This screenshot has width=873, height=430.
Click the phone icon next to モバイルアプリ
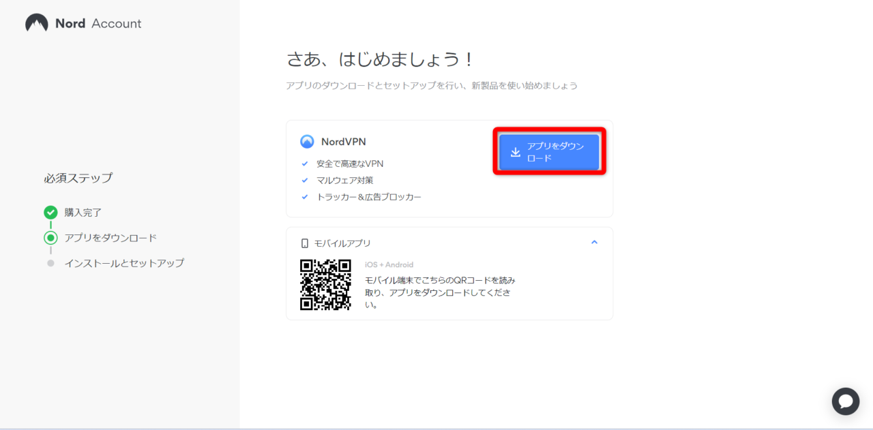click(x=305, y=243)
